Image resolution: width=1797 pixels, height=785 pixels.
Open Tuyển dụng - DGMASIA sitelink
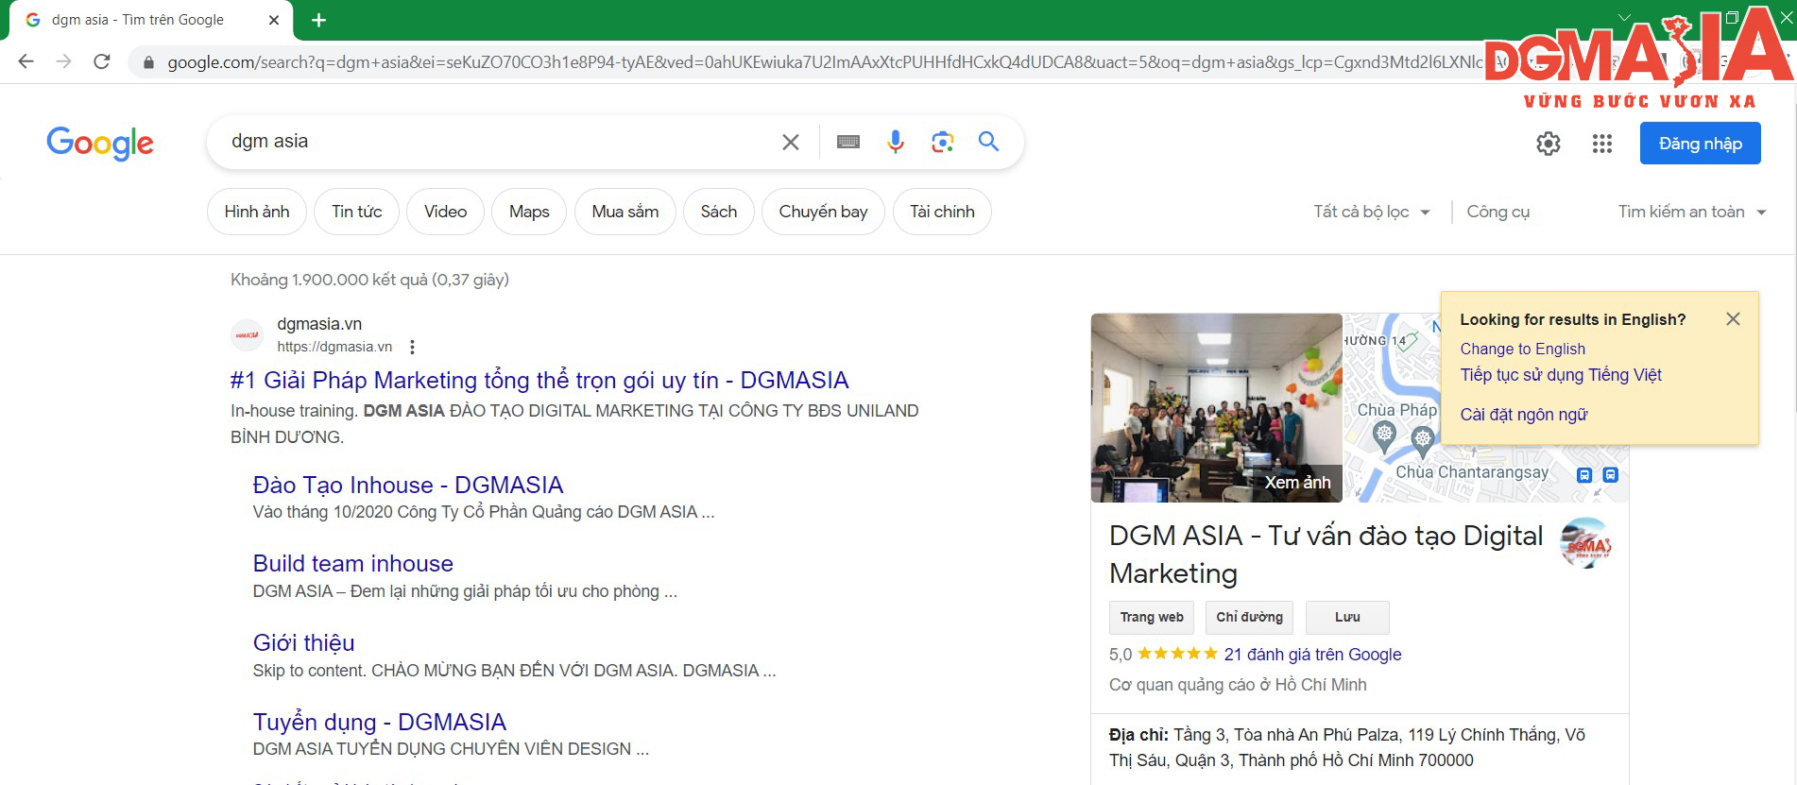(380, 722)
